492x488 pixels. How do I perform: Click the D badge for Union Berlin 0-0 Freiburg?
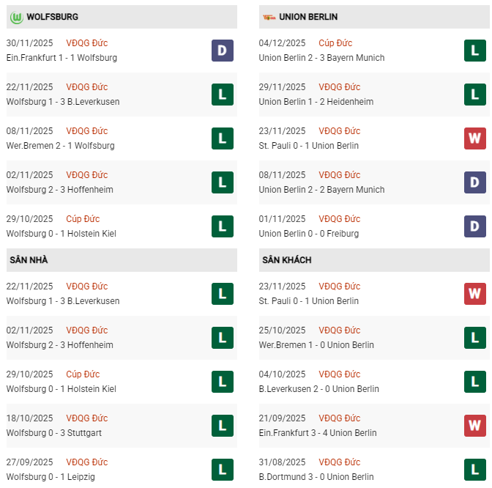pyautogui.click(x=475, y=226)
